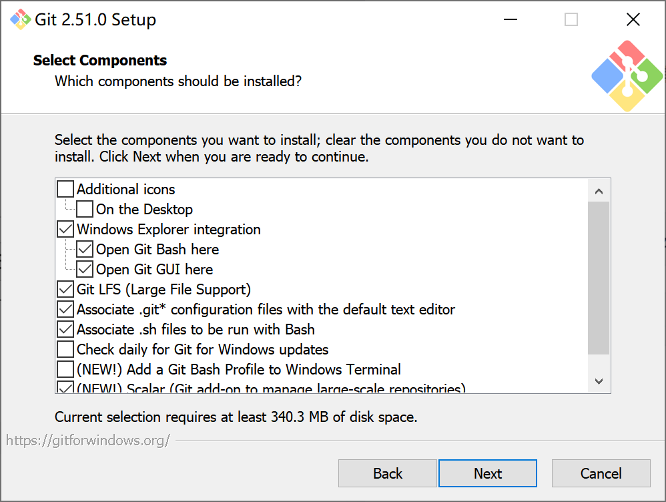Viewport: 666px width, 502px height.
Task: Disable associating .sh files with Bash
Action: [x=65, y=329]
